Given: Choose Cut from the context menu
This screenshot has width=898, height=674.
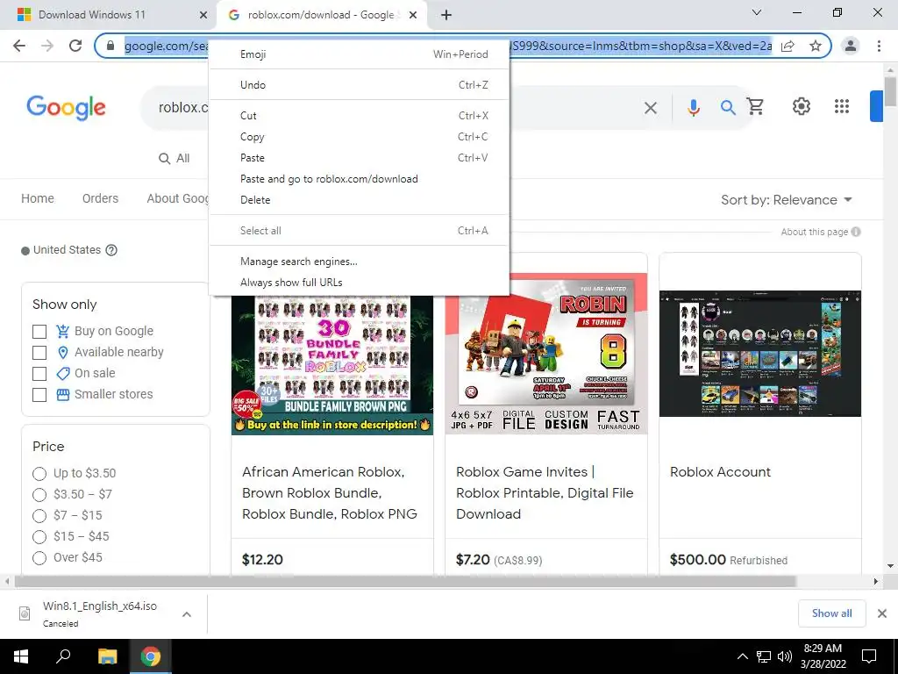Looking at the screenshot, I should point(360,116).
